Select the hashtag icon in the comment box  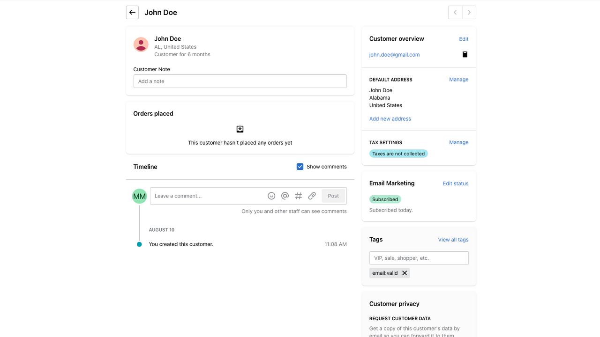[299, 196]
